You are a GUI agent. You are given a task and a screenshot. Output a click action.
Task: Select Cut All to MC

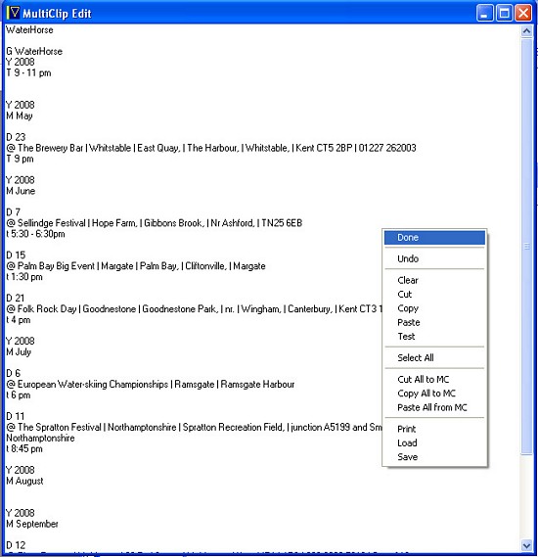coord(434,380)
